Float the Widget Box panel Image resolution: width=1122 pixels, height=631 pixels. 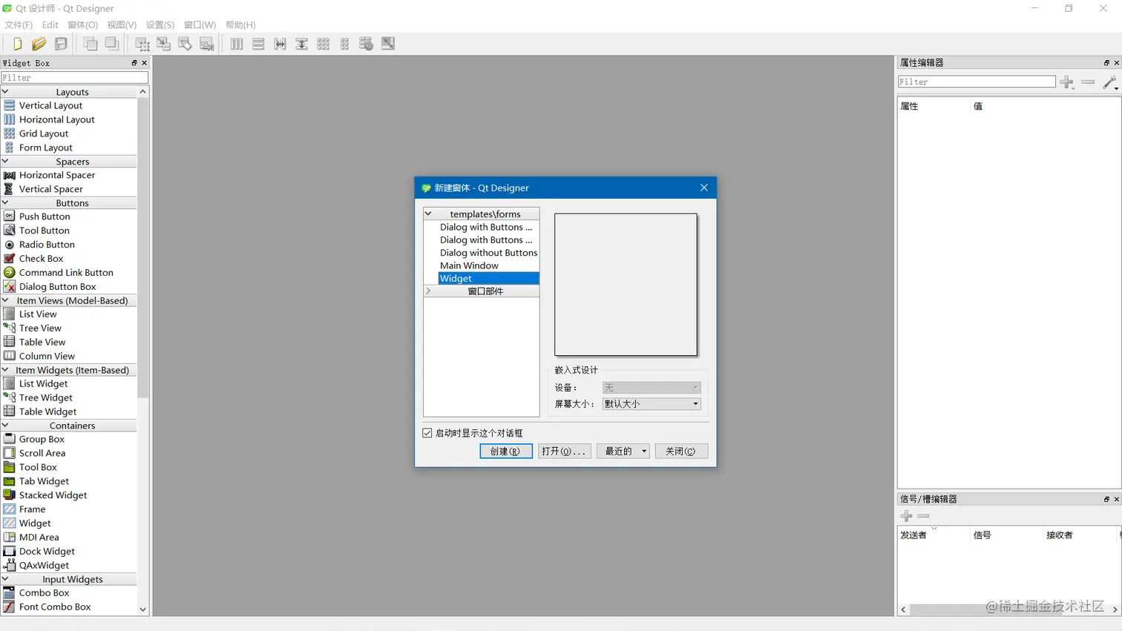(x=134, y=63)
